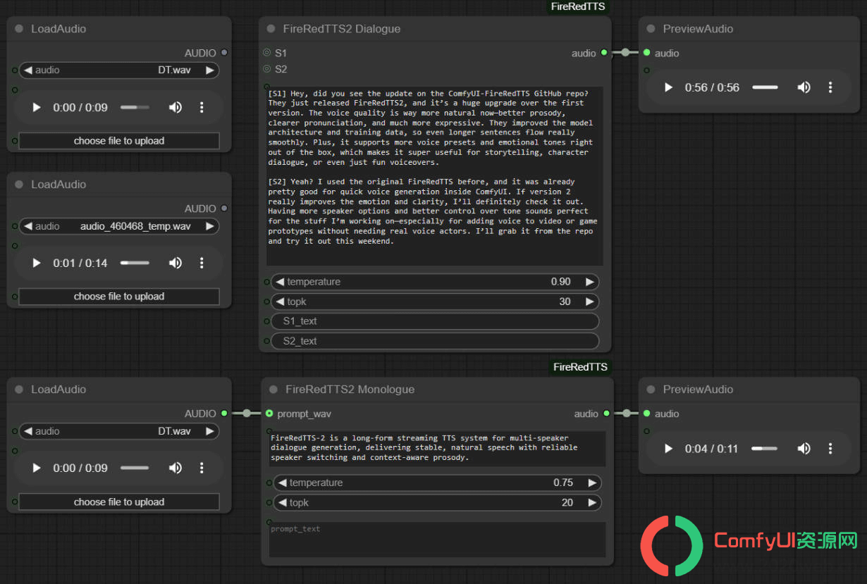Mute audio_460468_temp.wav player volume icon

point(175,263)
